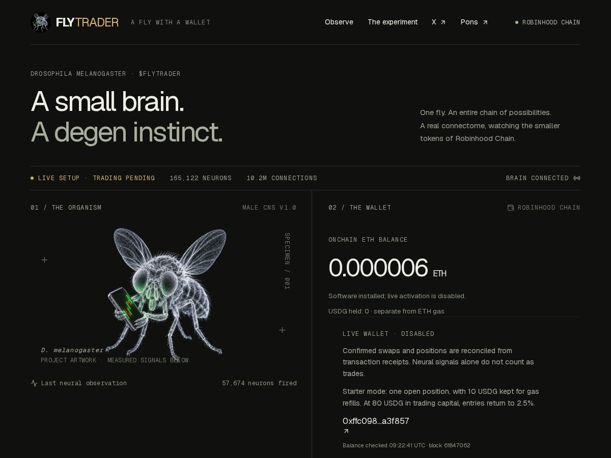Screen dimensions: 611x458
Task: Click the TRADING PENDING status
Action: 124,178
